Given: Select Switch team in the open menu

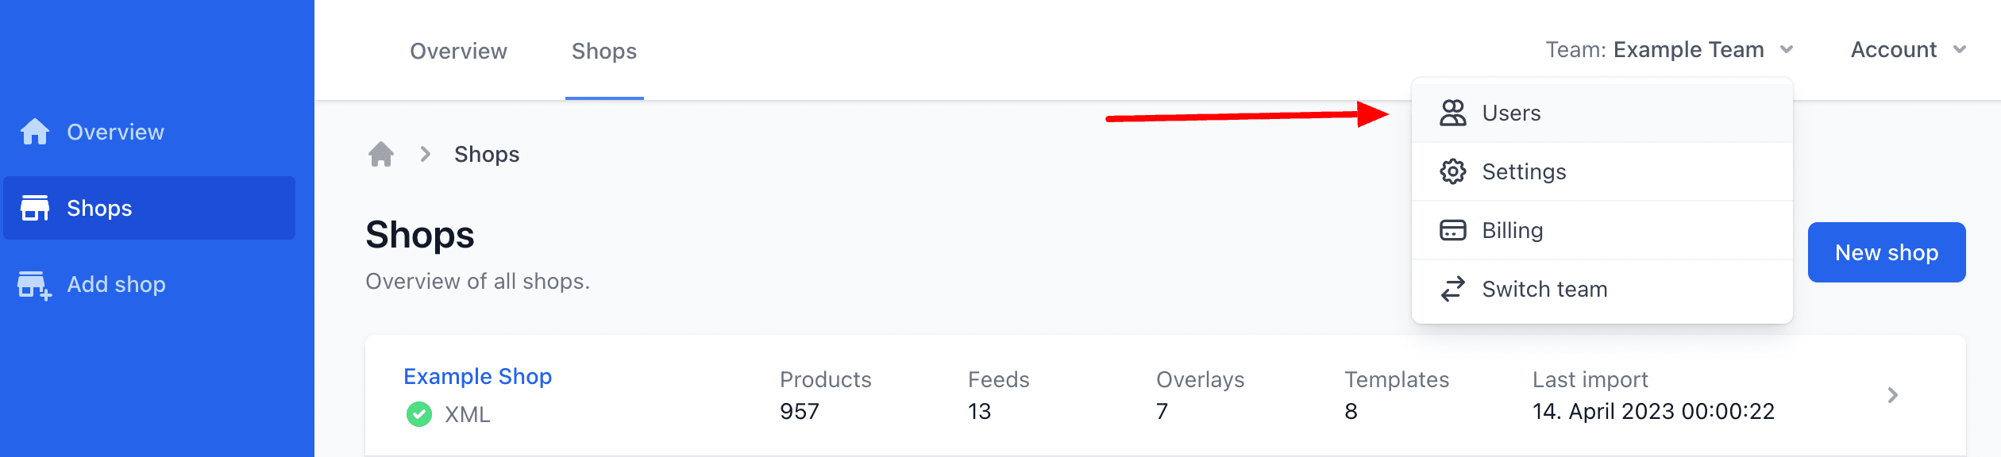Looking at the screenshot, I should pos(1544,289).
